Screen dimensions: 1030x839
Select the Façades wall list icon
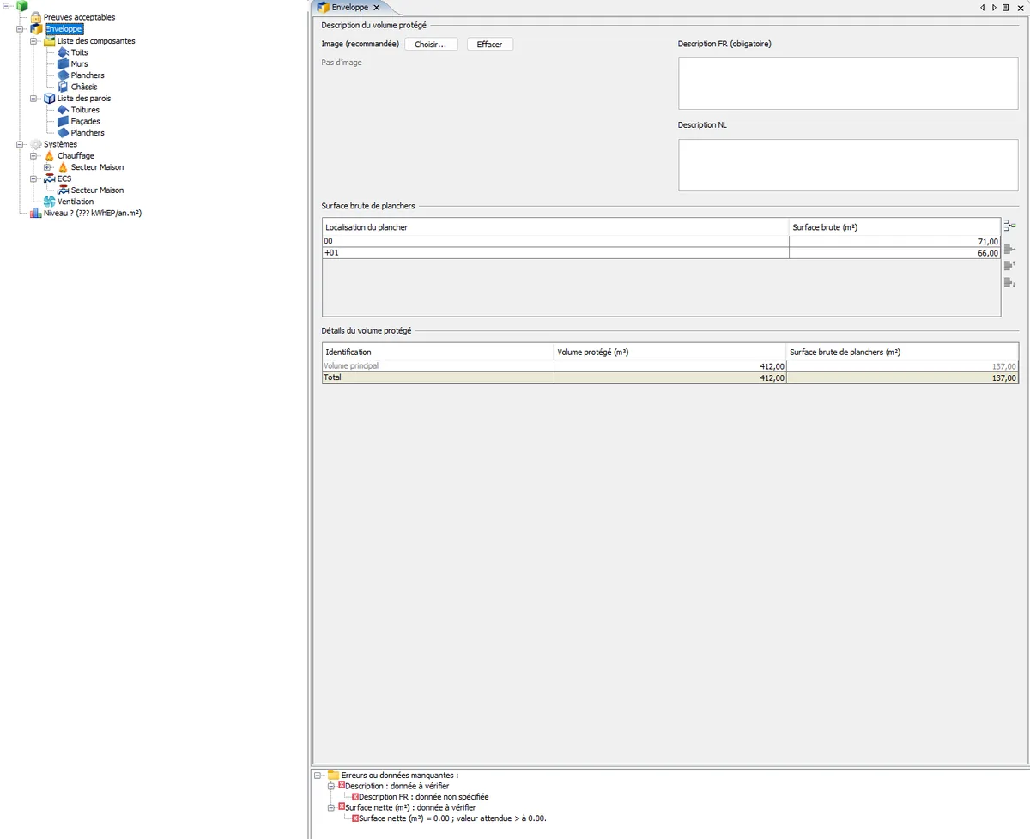pyautogui.click(x=63, y=121)
